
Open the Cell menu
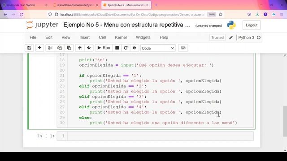click(x=102, y=38)
